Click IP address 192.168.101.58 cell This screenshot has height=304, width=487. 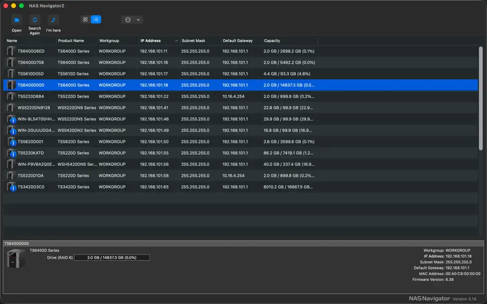point(154,176)
